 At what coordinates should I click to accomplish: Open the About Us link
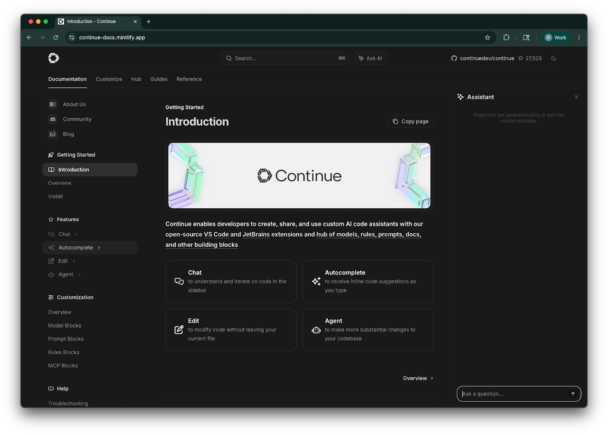74,104
